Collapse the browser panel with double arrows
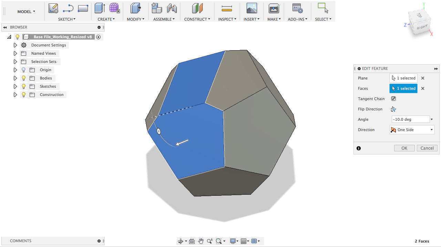The width and height of the screenshot is (441, 247). point(5,27)
